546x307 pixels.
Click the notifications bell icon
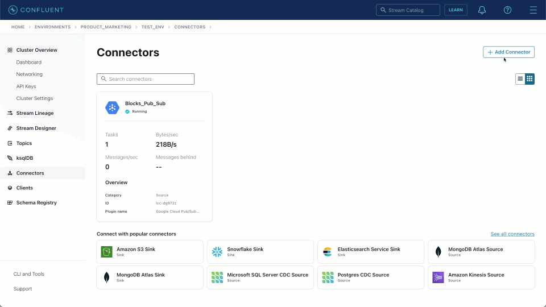(482, 10)
